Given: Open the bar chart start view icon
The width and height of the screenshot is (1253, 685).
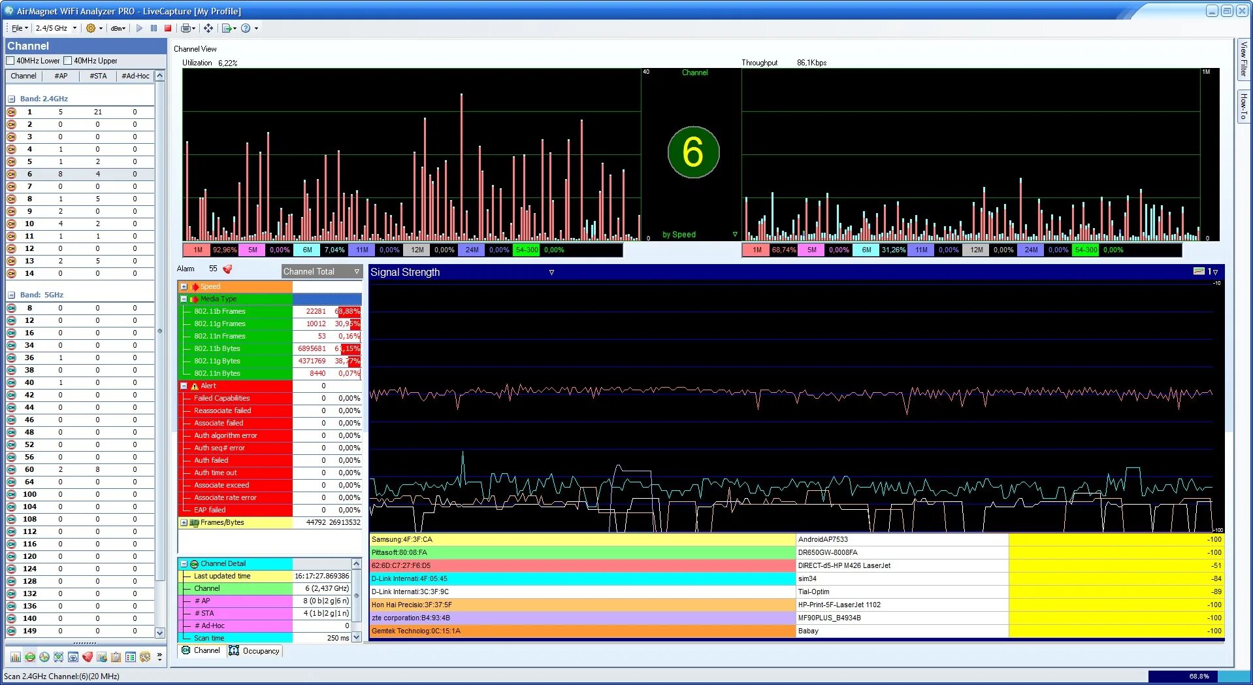Looking at the screenshot, I should coord(16,657).
